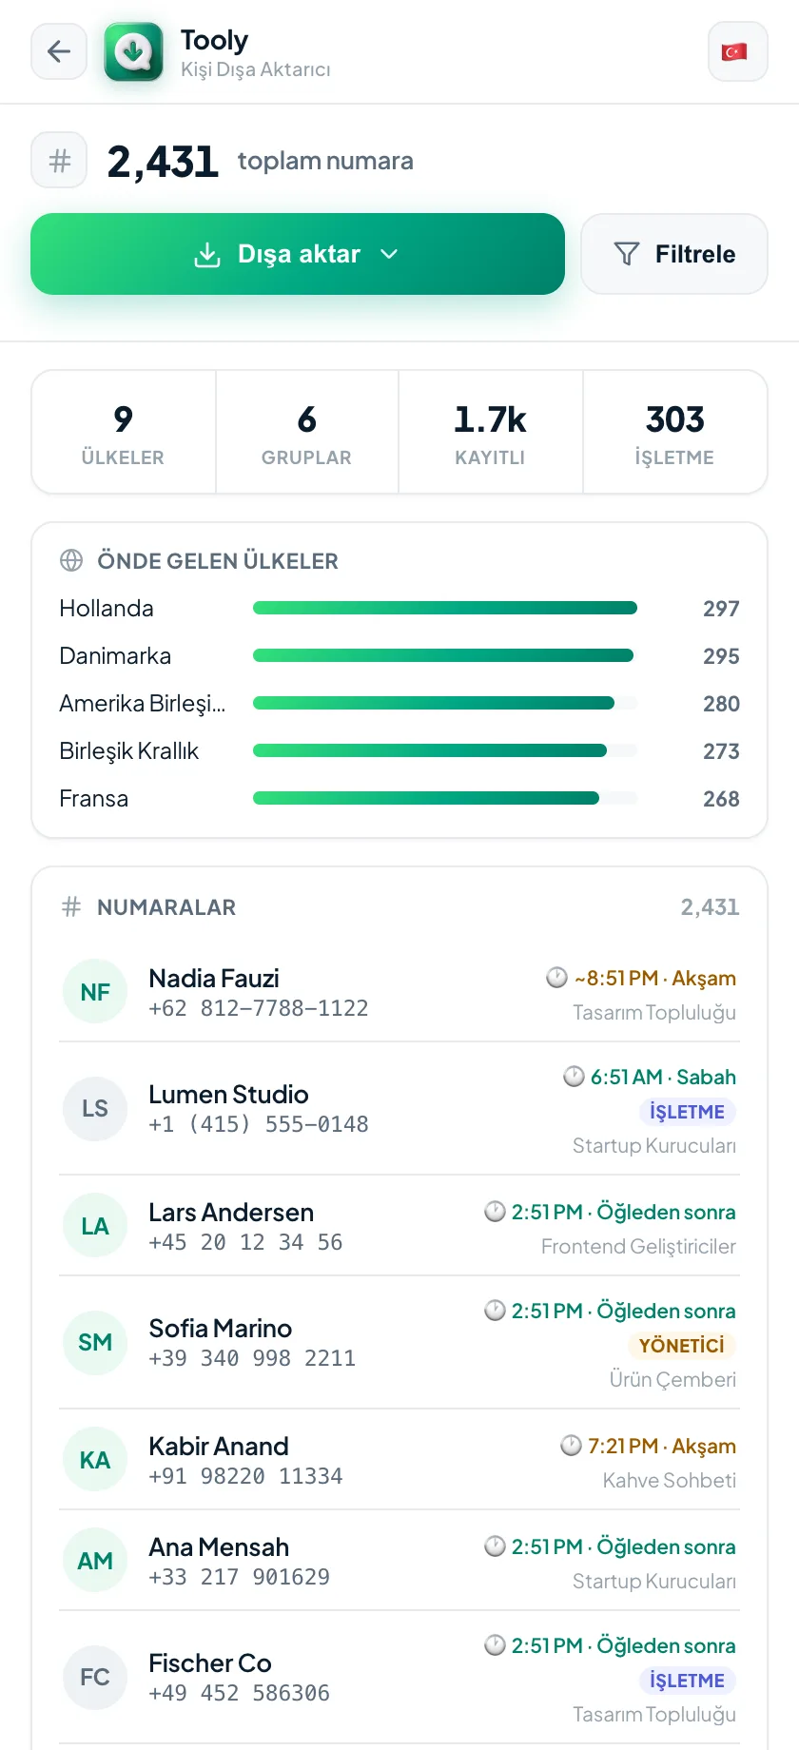799x1750 pixels.
Task: Open the SM avatar for Sofia Marino
Action: 95,1342
